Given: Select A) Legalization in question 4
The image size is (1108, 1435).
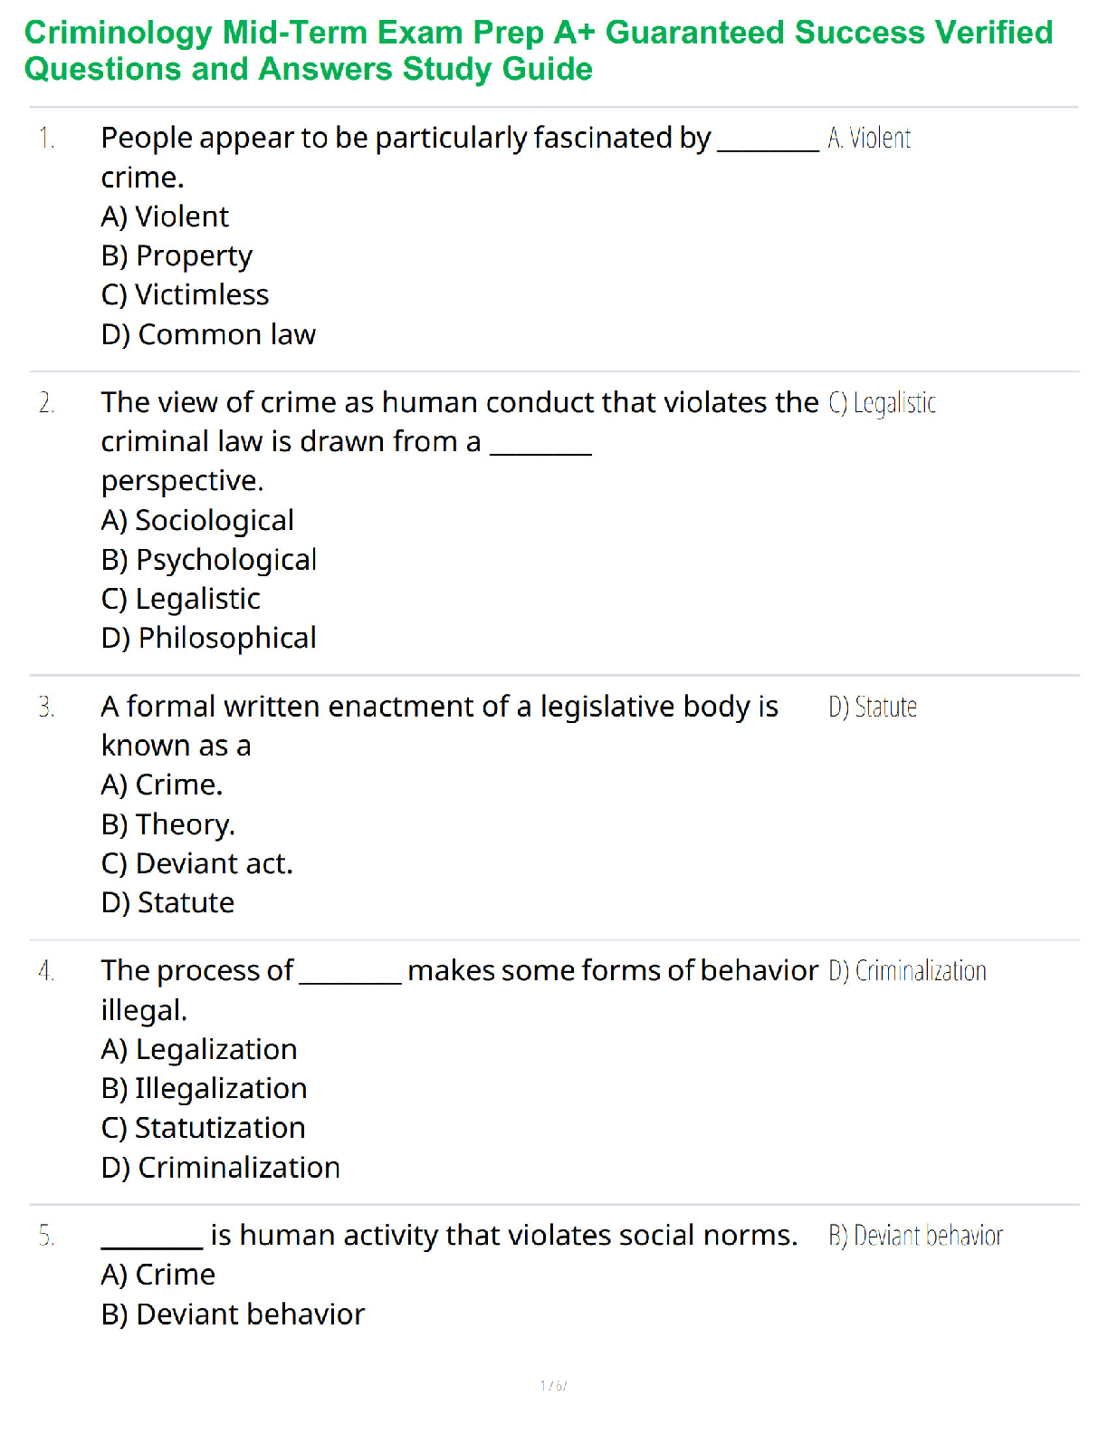Looking at the screenshot, I should point(199,1050).
